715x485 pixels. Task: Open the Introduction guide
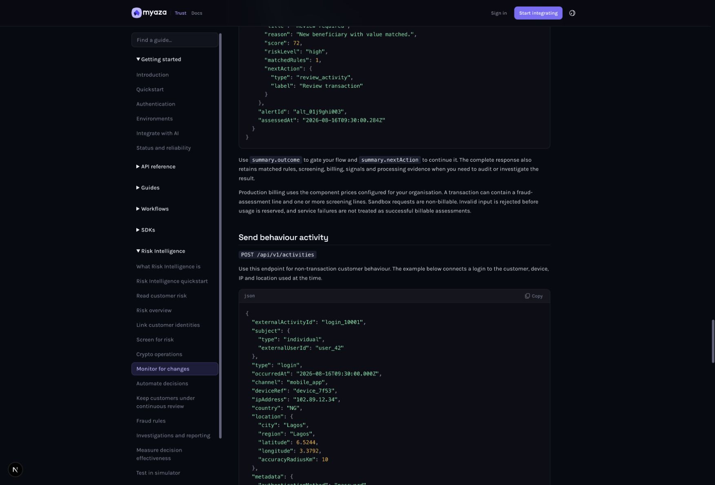(x=153, y=75)
